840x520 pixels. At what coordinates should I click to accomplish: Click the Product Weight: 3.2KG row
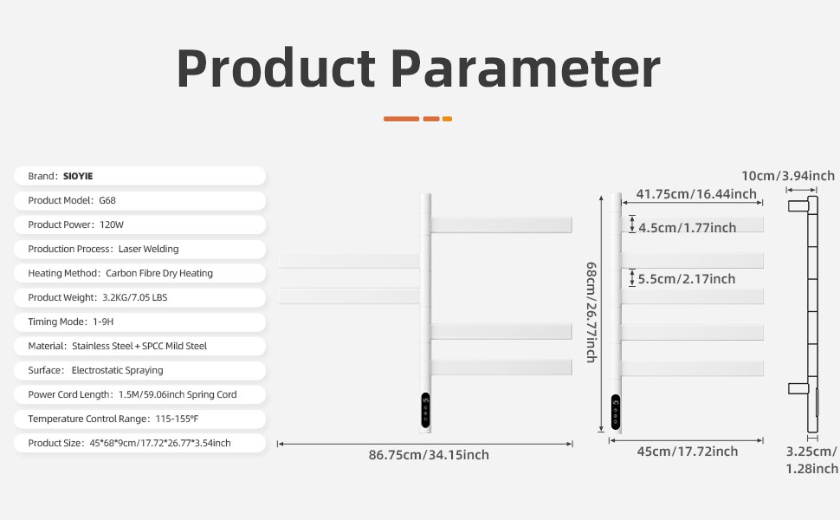[x=139, y=297]
